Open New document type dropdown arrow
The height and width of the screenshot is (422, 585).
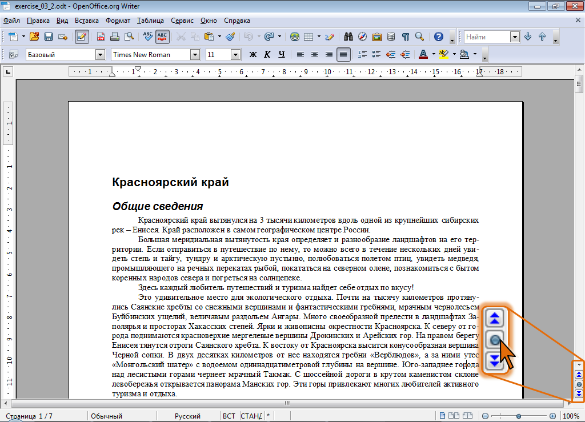[23, 37]
